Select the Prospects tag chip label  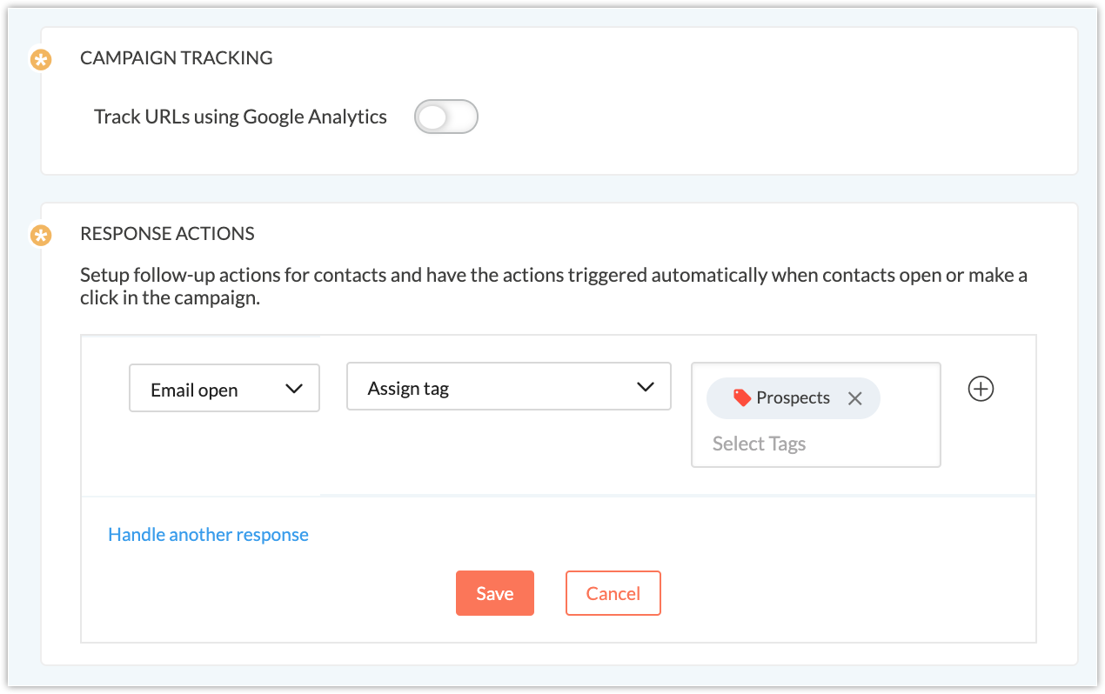(x=793, y=397)
